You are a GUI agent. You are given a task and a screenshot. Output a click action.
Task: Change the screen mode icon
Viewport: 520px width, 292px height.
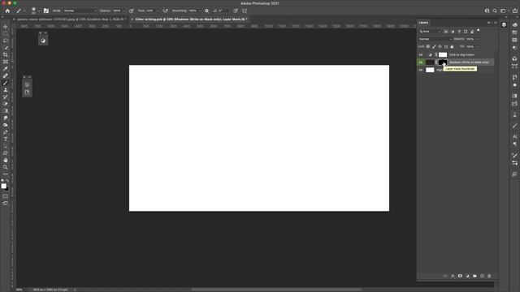6,204
